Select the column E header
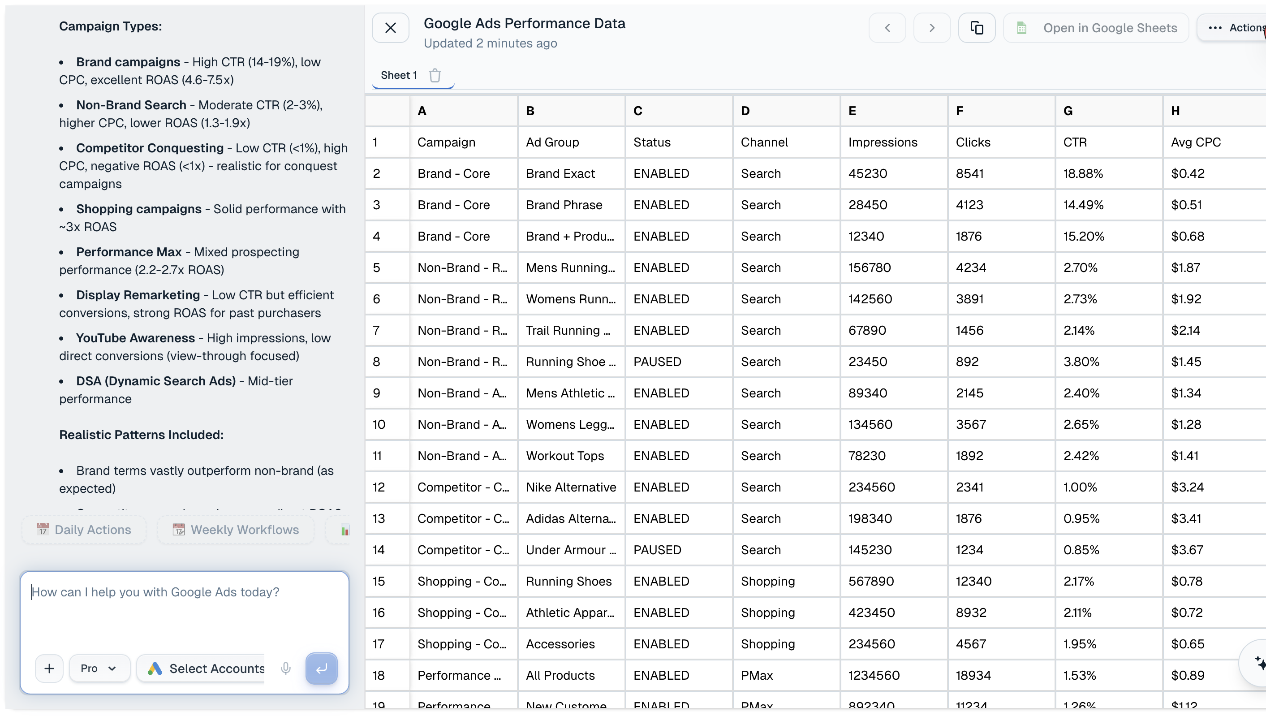Viewport: 1266px width, 716px height. 894,110
